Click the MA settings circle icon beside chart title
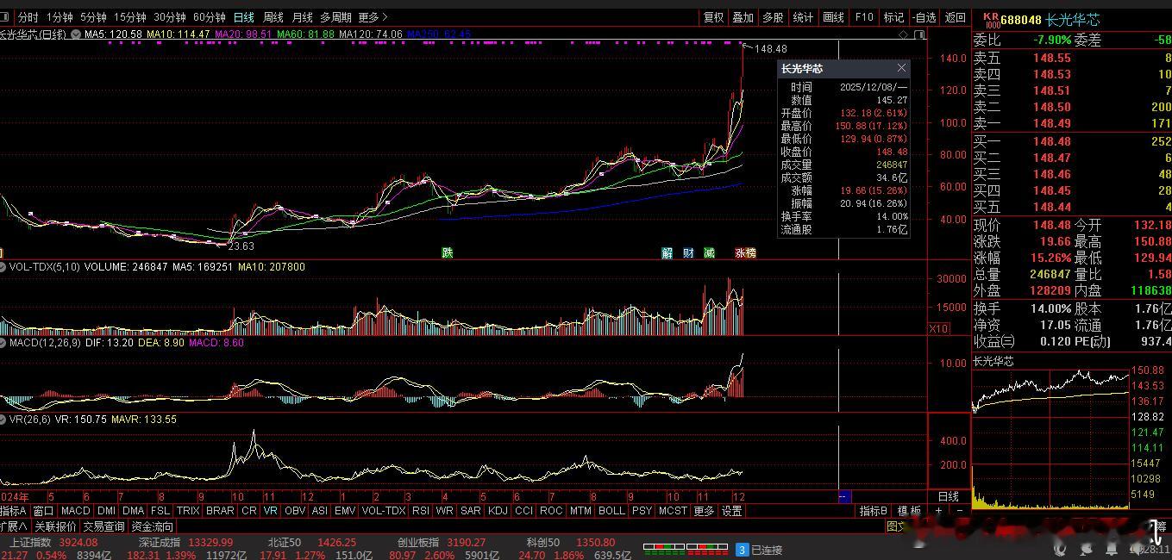The image size is (1172, 560). click(x=76, y=34)
